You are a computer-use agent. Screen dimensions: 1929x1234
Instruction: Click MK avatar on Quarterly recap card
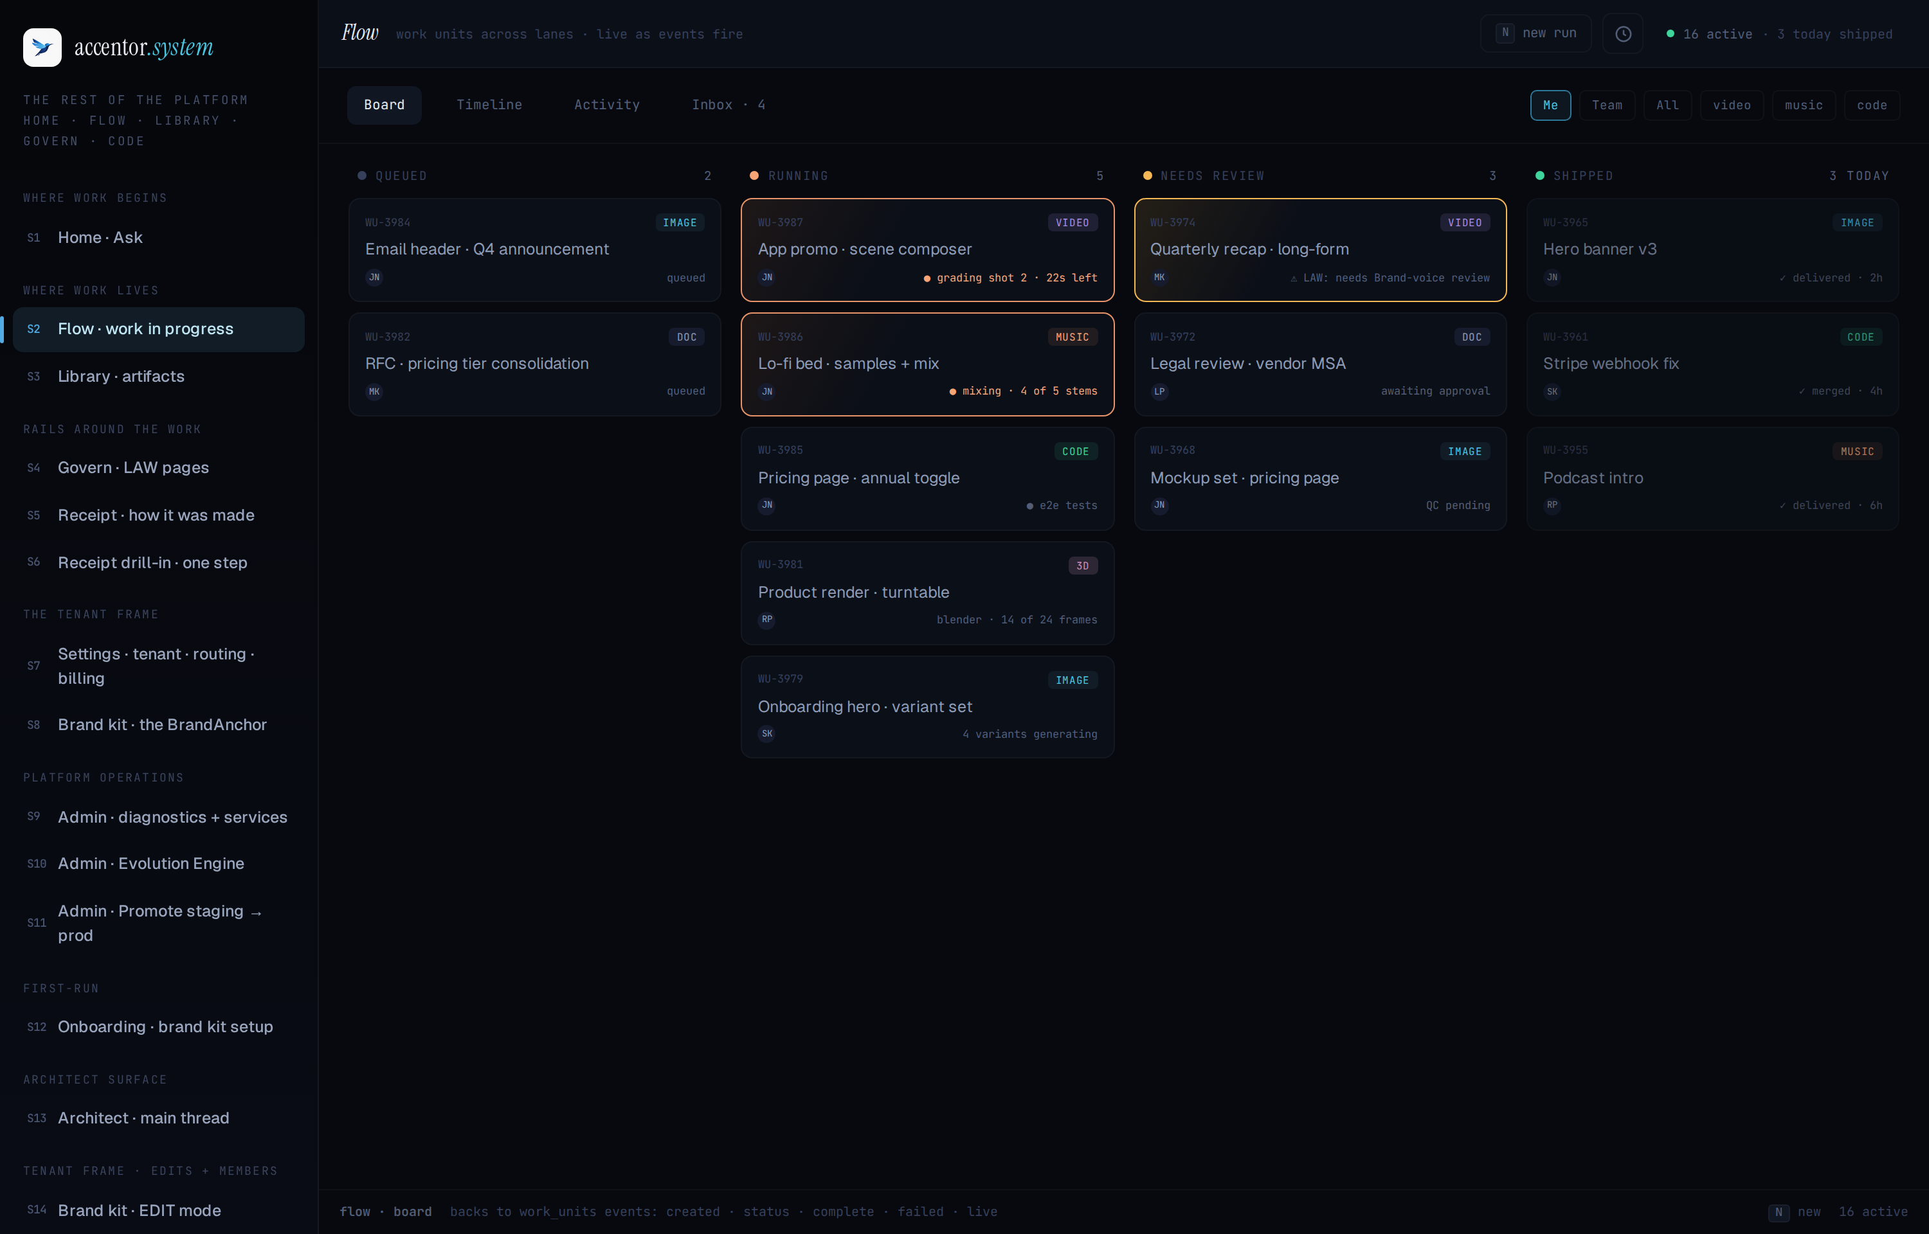click(1159, 277)
